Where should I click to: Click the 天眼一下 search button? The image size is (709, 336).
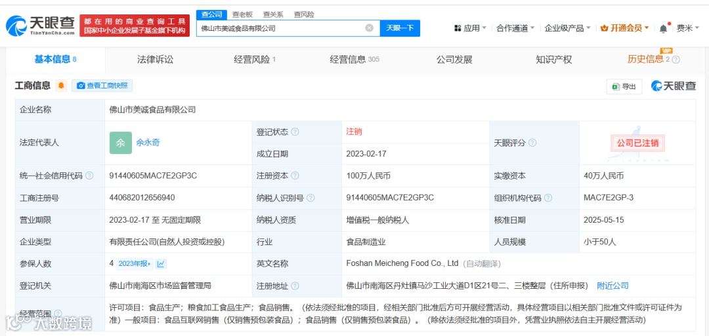tap(400, 28)
